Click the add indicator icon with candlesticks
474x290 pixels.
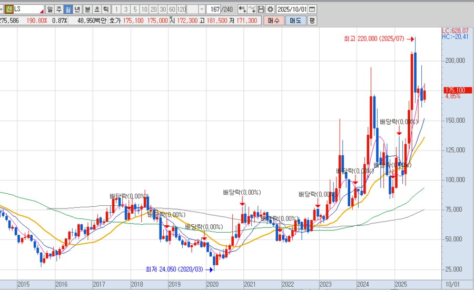pos(242,9)
